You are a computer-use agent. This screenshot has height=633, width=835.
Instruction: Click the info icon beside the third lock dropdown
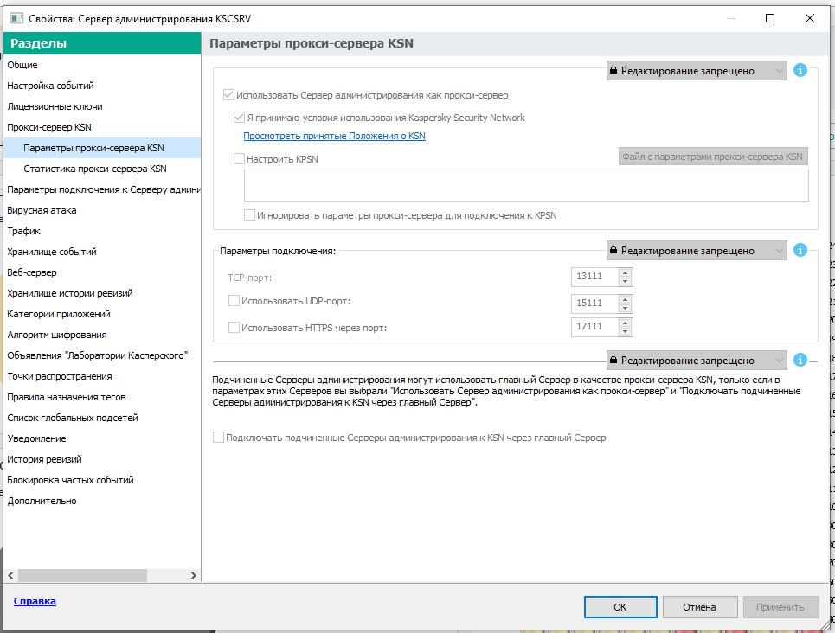[x=800, y=360]
